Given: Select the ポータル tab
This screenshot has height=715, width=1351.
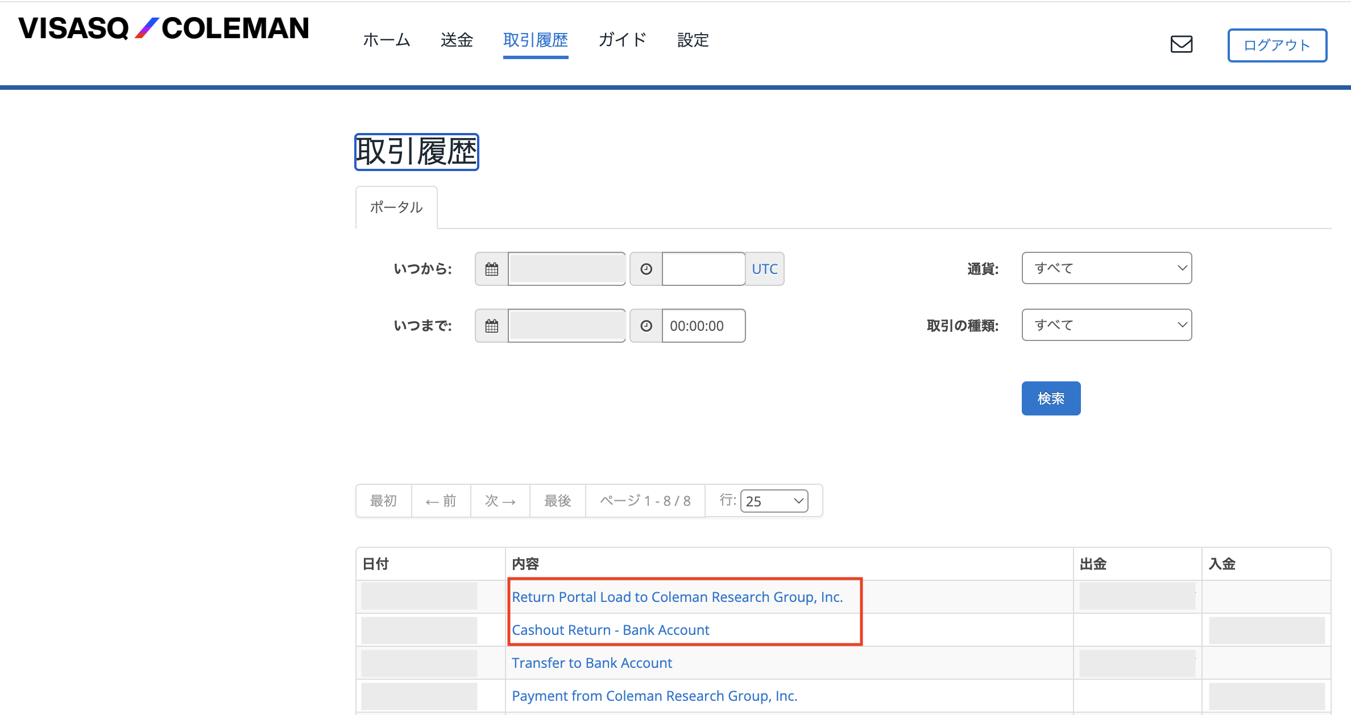Looking at the screenshot, I should 396,207.
